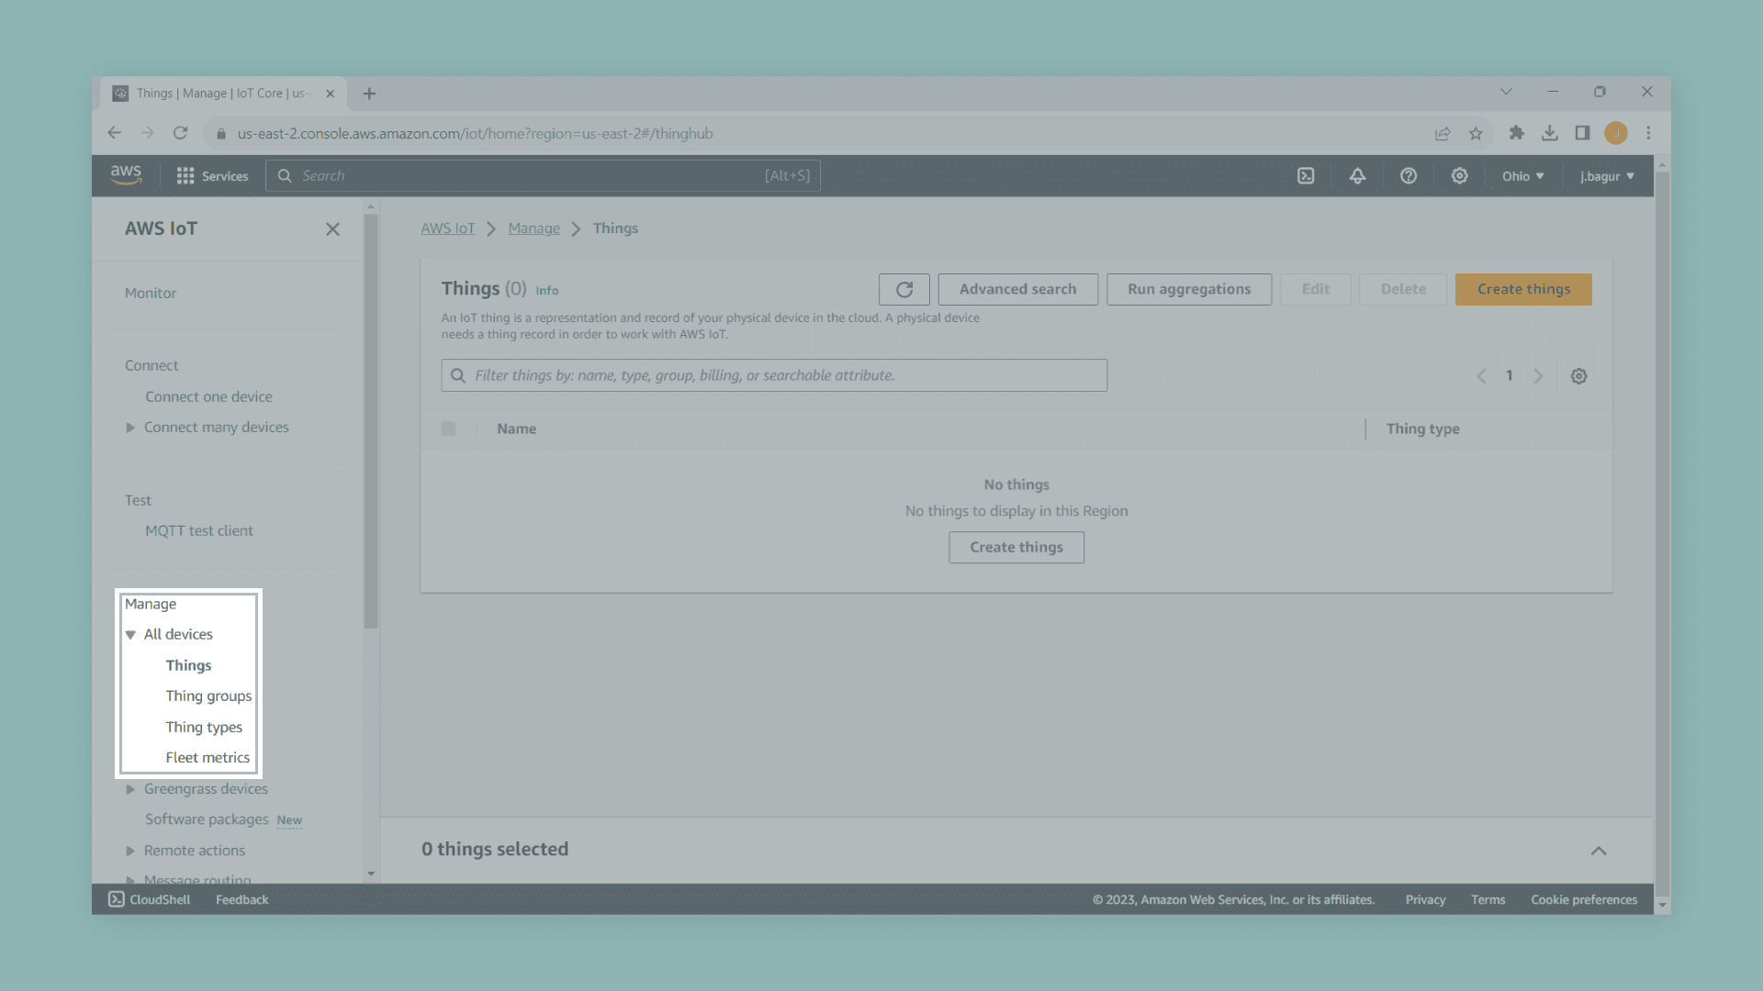1763x991 pixels.
Task: Go to the next table page
Action: click(1538, 376)
